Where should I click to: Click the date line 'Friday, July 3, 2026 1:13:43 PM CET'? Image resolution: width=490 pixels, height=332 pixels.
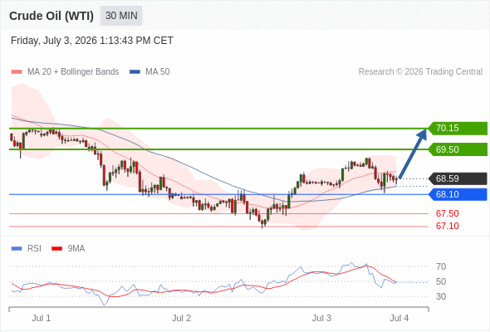click(92, 41)
